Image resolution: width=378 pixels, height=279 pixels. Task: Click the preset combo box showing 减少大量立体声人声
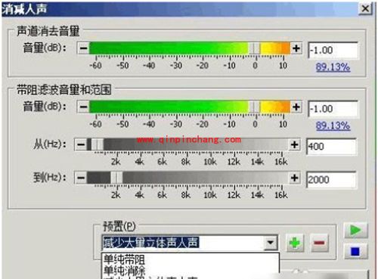(190, 243)
